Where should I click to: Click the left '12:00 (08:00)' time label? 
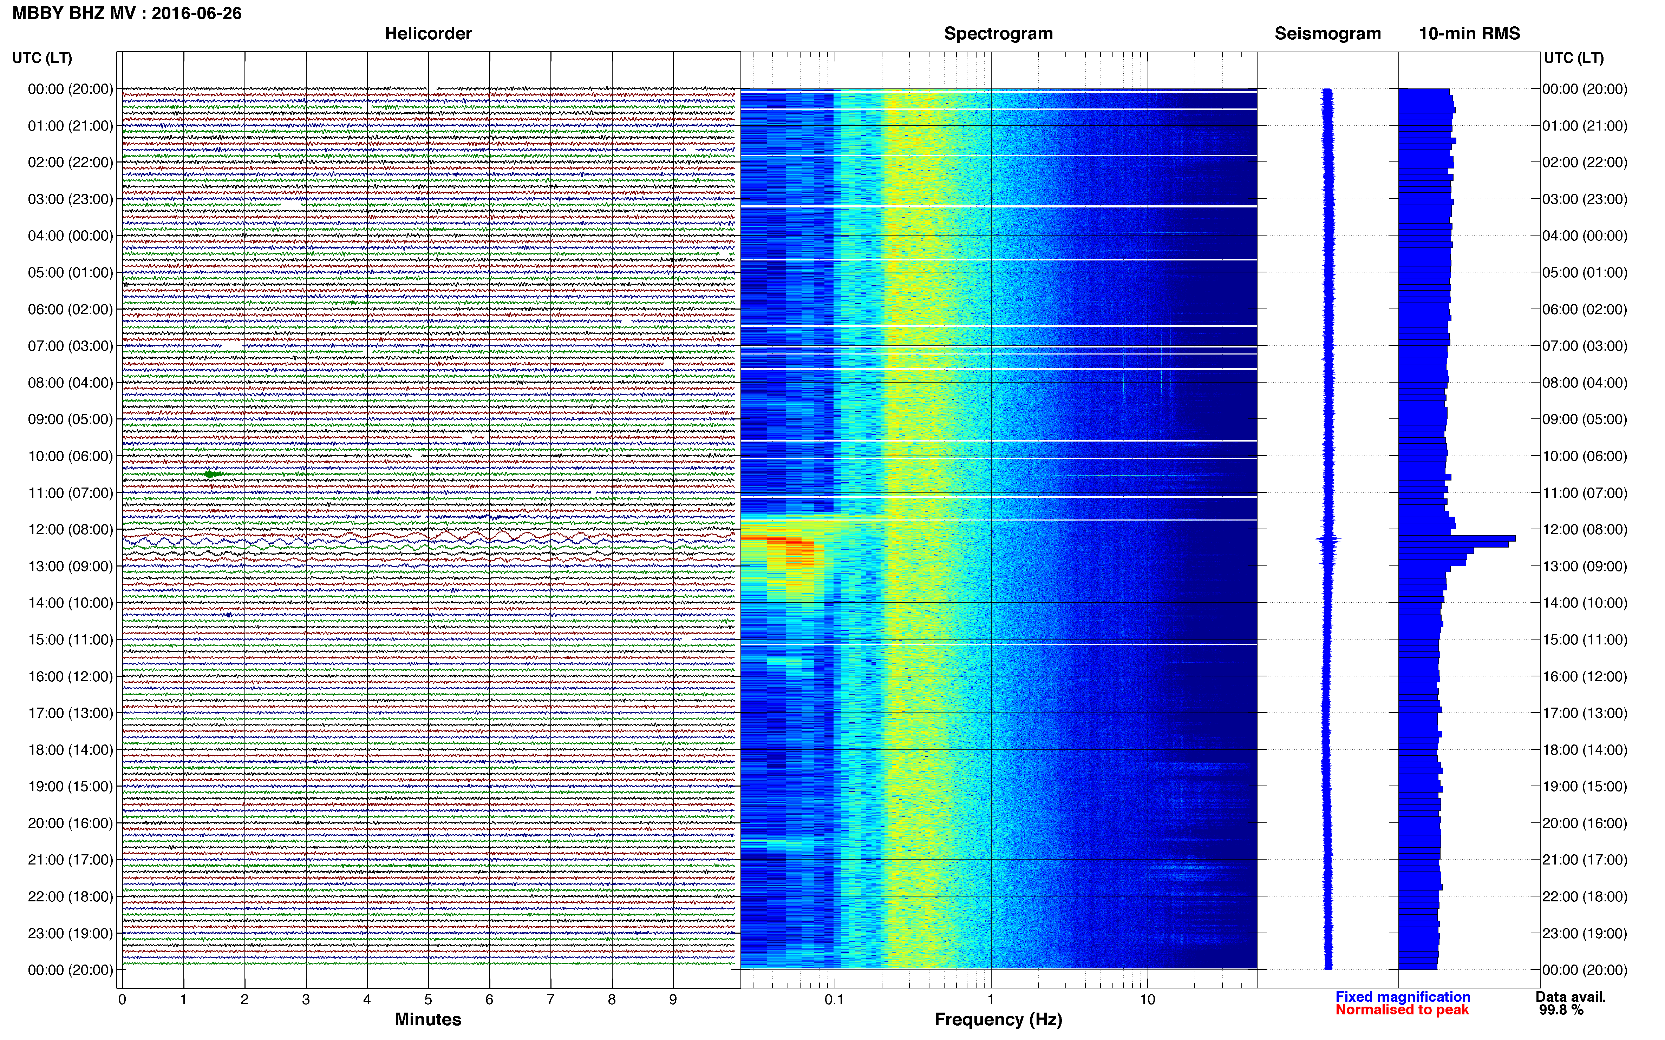coord(70,530)
